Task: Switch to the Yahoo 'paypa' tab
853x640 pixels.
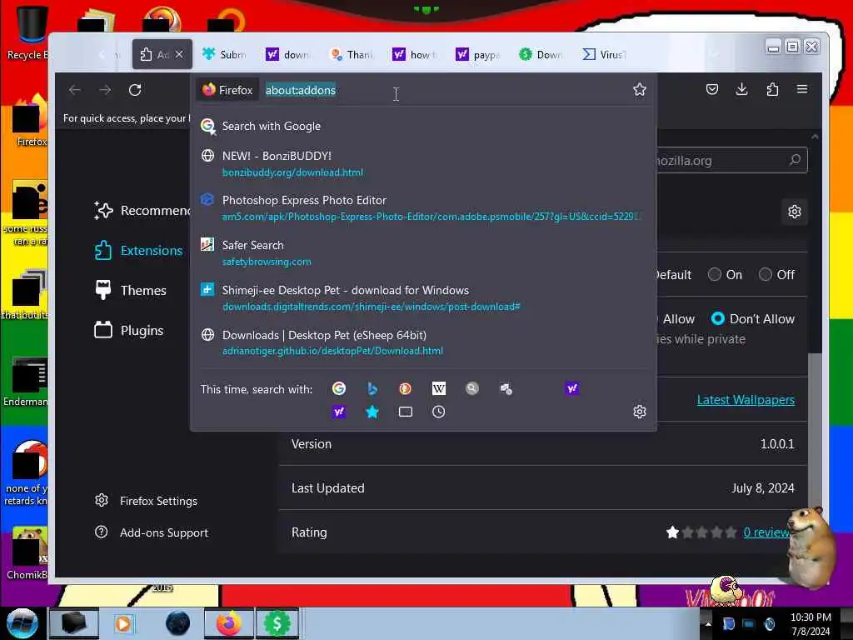Action: [478, 54]
